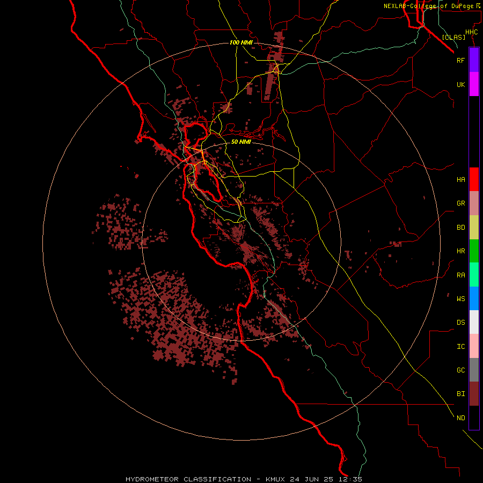
Task: Select the HA legend label
Action: pos(460,179)
